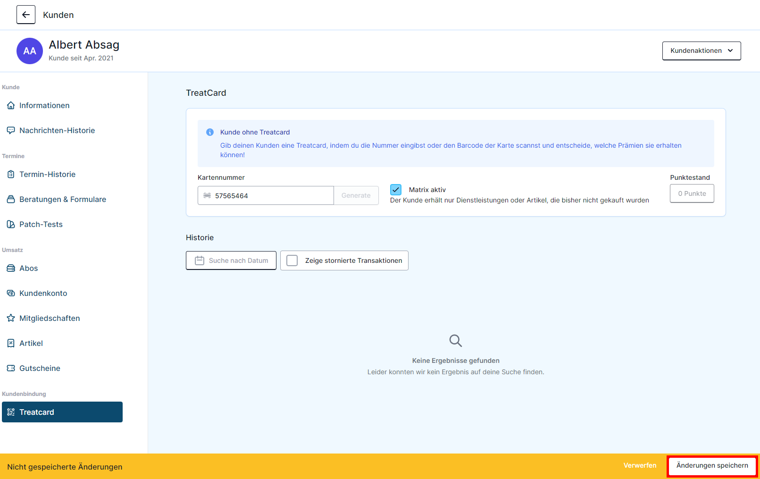760x479 pixels.
Task: Click the Artikel tag icon
Action: click(11, 343)
